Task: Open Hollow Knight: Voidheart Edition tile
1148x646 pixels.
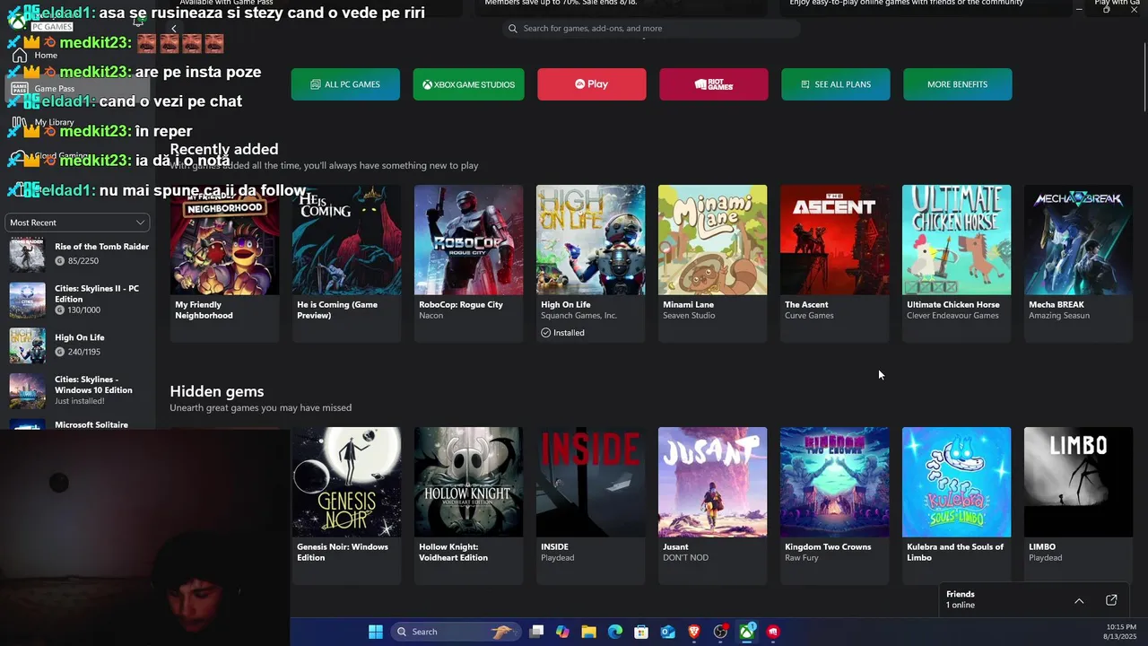Action: tap(468, 505)
